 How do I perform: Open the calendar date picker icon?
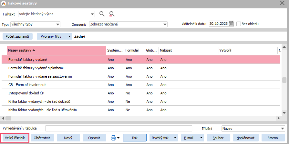231,24
